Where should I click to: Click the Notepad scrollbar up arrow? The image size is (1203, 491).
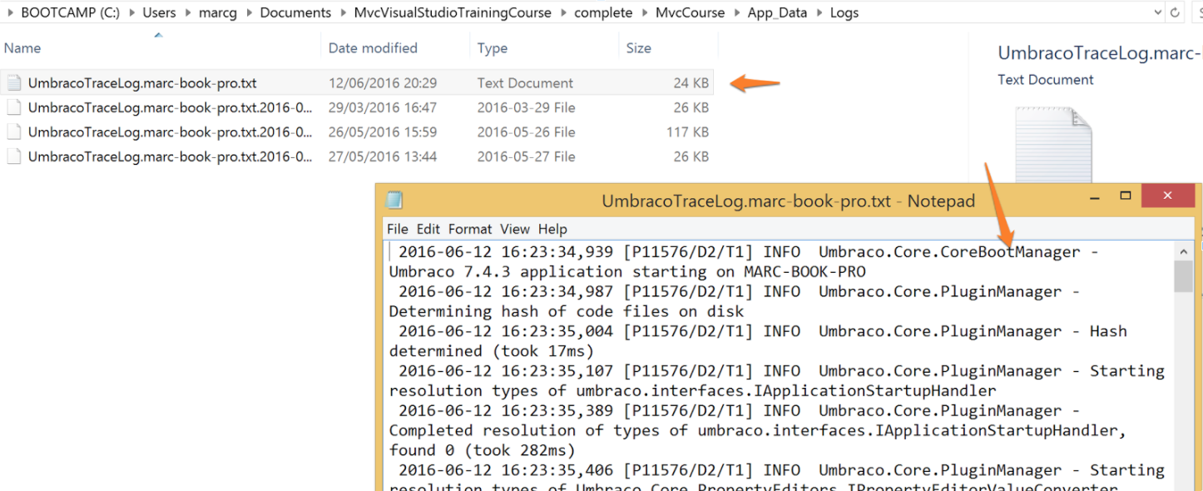[1184, 250]
